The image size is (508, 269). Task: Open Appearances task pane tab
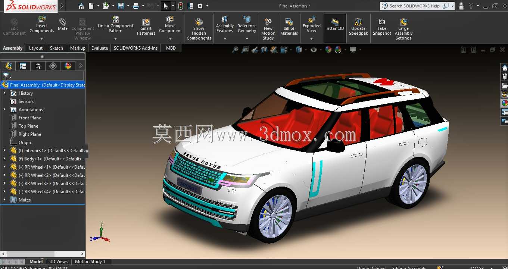pos(505,103)
